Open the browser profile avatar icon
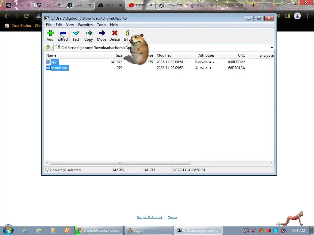Screen dimensions: 314x235 coord(297,16)
